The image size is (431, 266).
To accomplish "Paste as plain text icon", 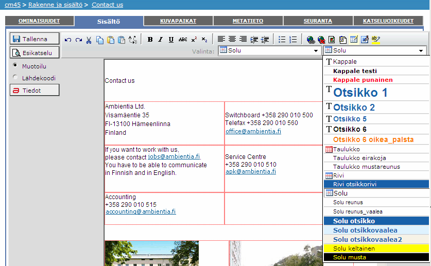I will tap(122, 40).
